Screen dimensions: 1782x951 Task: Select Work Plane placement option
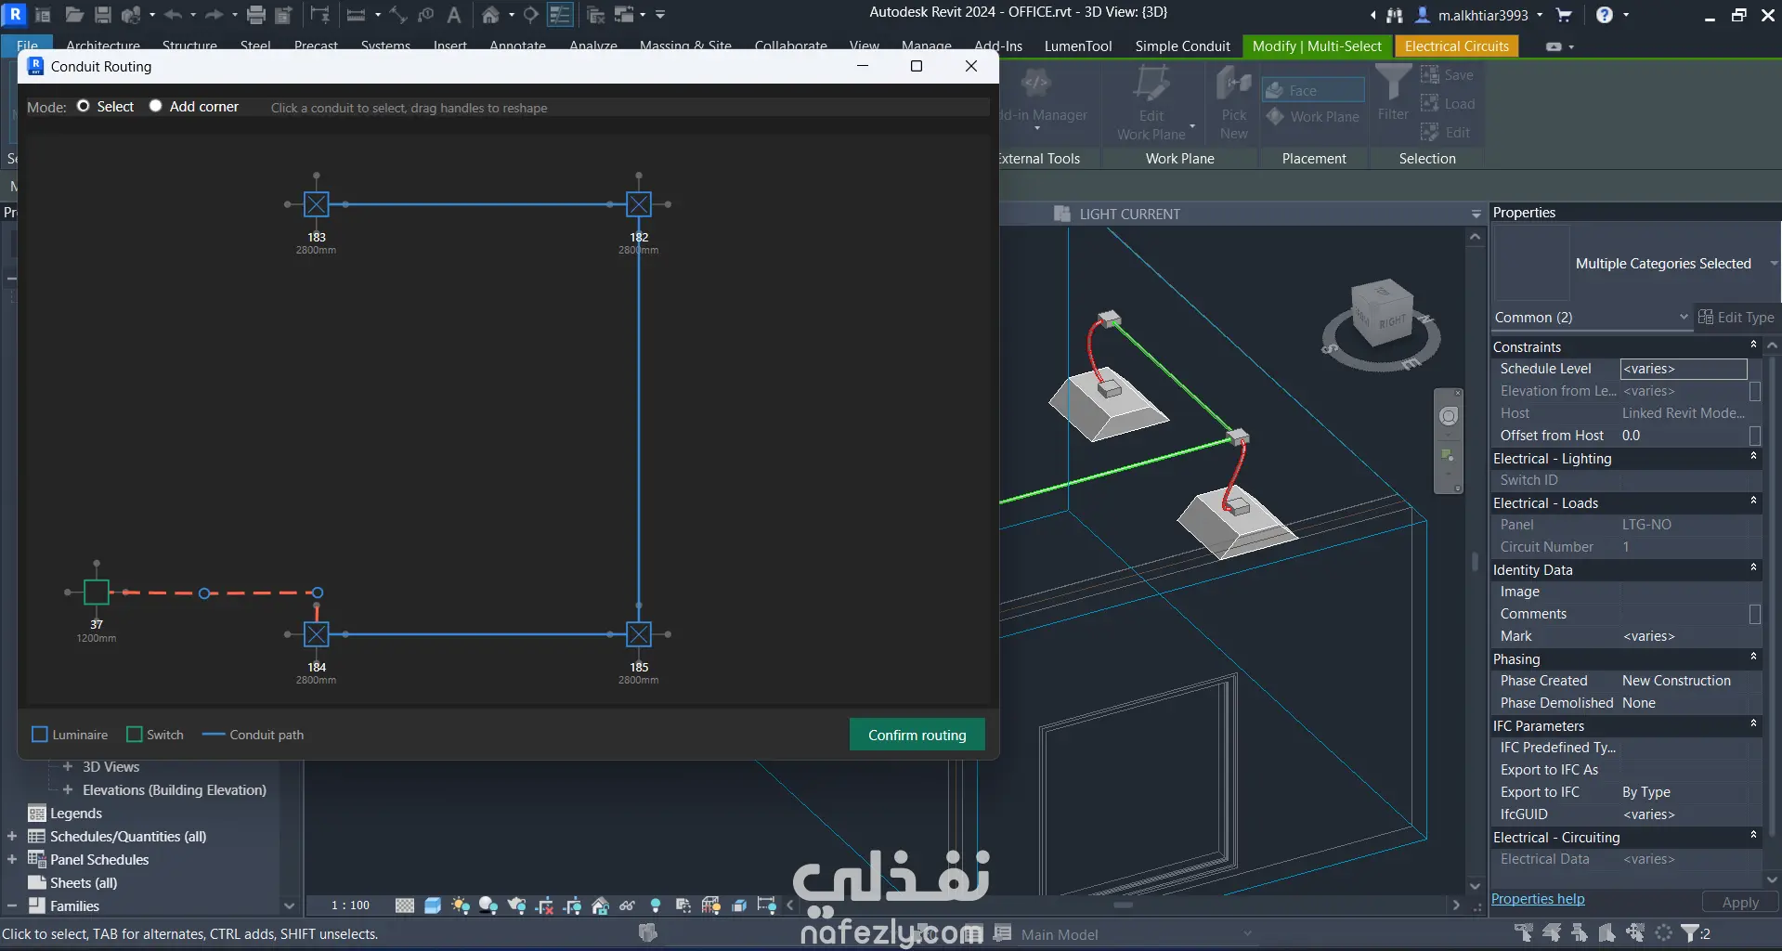pyautogui.click(x=1312, y=116)
